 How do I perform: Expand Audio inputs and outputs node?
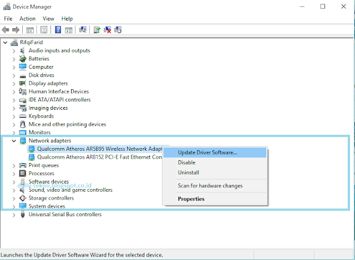click(x=14, y=50)
